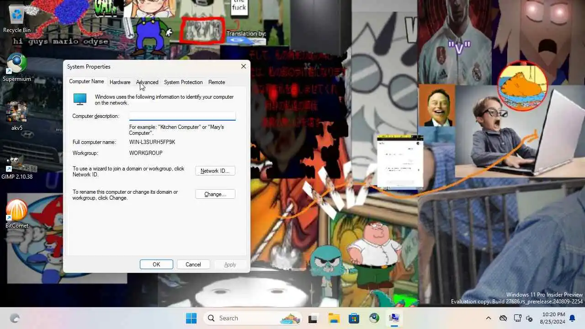Open the notification bell icon
Screen dimensions: 585x329
pos(572,318)
